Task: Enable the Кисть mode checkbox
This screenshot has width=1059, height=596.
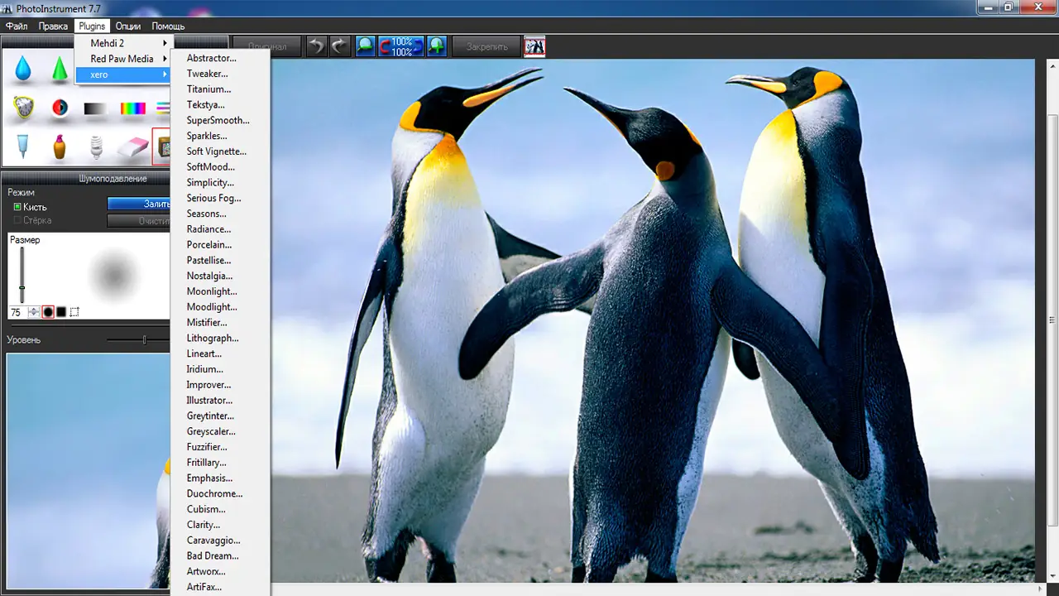Action: click(17, 207)
